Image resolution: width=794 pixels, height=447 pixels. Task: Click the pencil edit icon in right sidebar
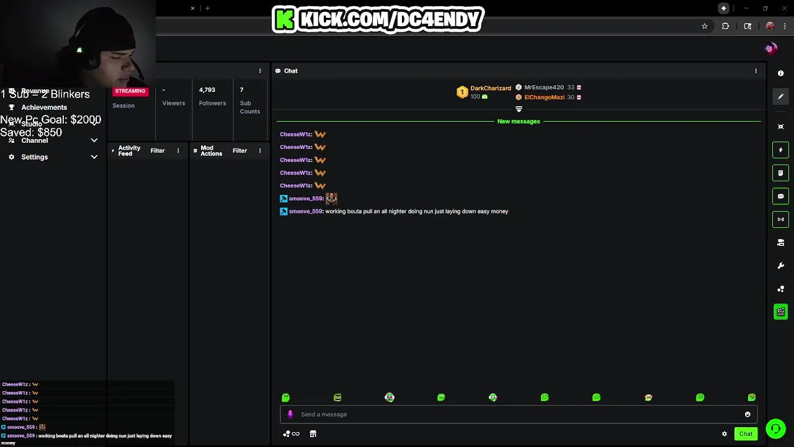(x=780, y=96)
